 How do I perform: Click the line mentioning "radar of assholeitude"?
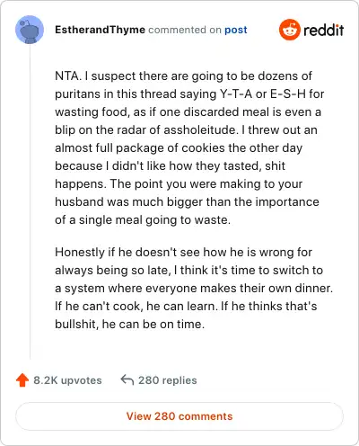tap(186, 130)
